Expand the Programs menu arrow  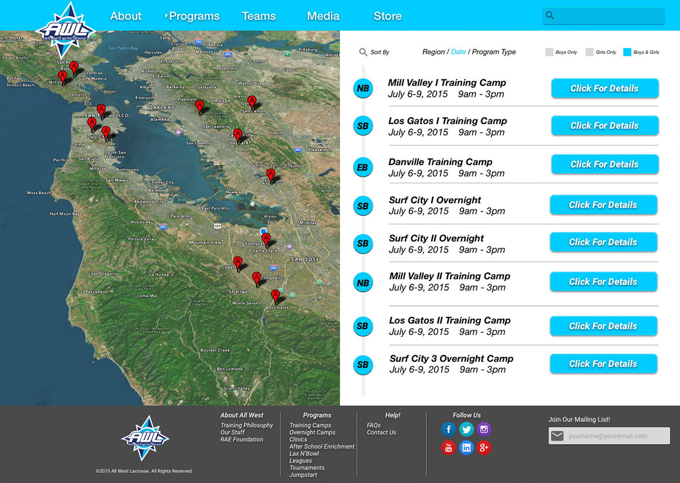[166, 16]
